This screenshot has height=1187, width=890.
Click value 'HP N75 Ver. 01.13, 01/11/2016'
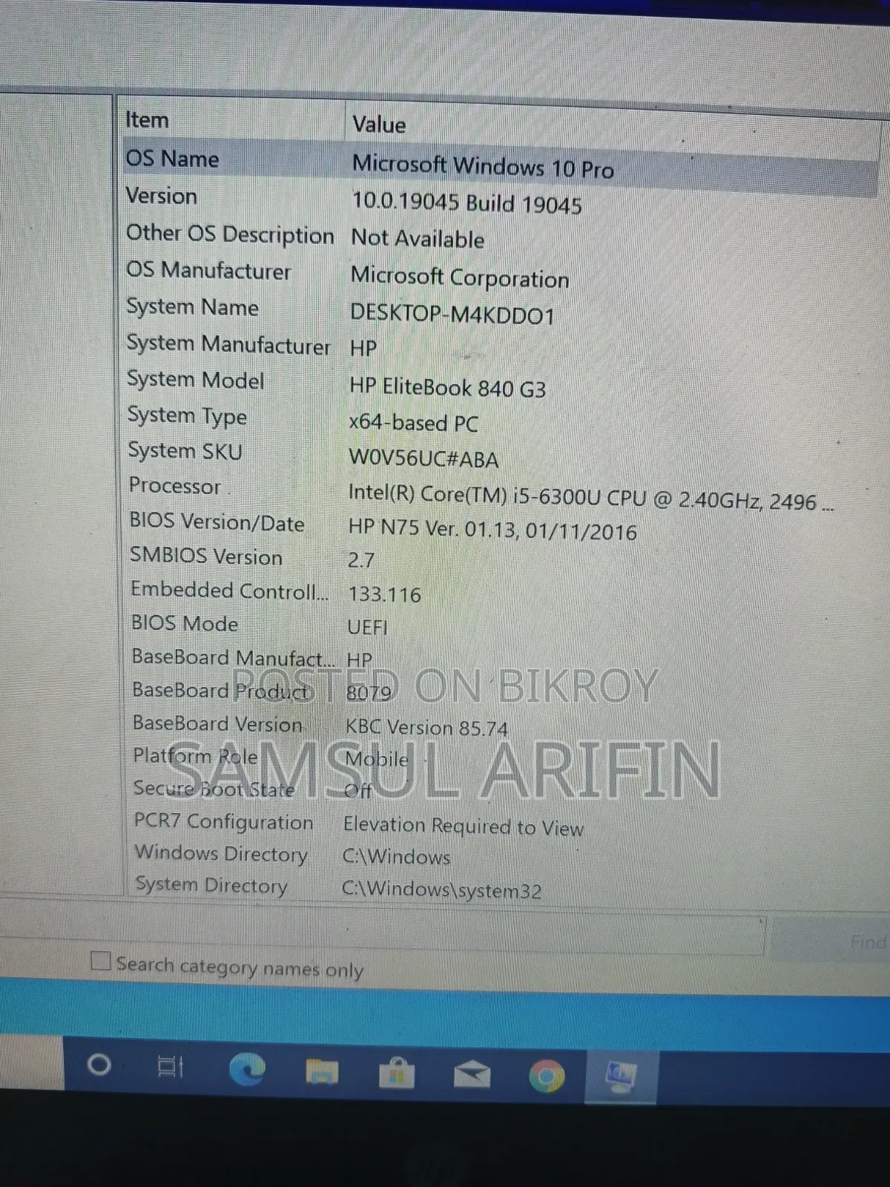[x=492, y=530]
